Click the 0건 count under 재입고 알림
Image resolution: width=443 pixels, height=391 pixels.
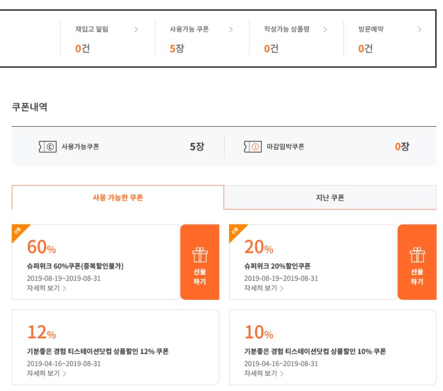pos(82,48)
